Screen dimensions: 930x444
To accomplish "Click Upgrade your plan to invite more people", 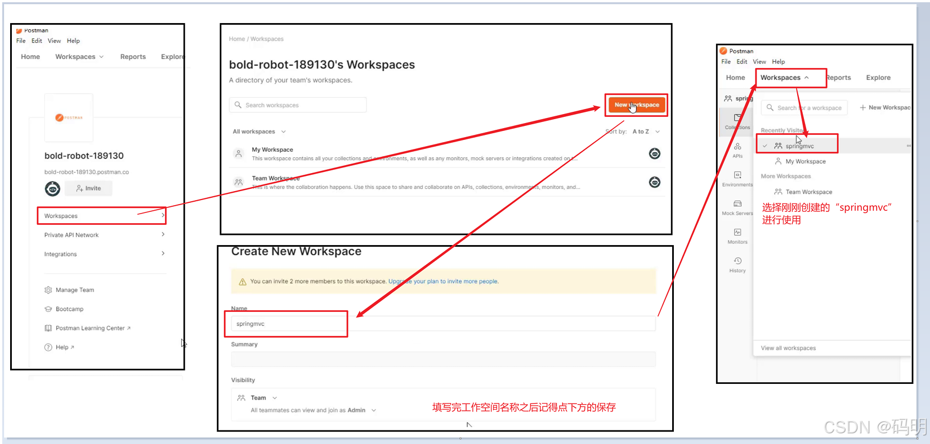I will pyautogui.click(x=444, y=282).
